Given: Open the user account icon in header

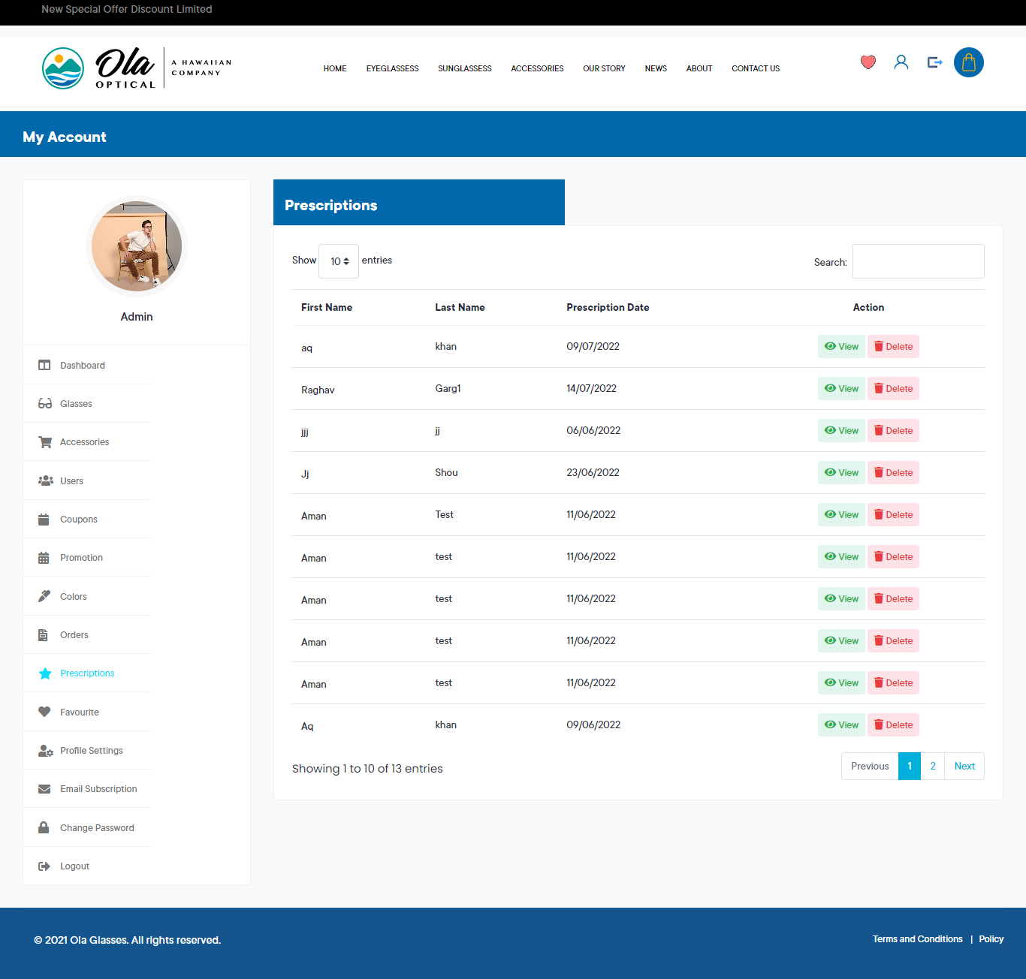Looking at the screenshot, I should pyautogui.click(x=901, y=62).
